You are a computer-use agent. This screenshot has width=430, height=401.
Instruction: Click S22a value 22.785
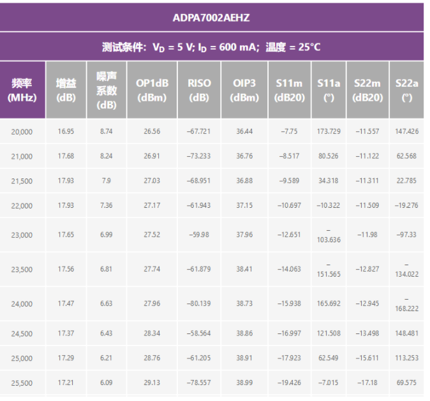coord(406,180)
